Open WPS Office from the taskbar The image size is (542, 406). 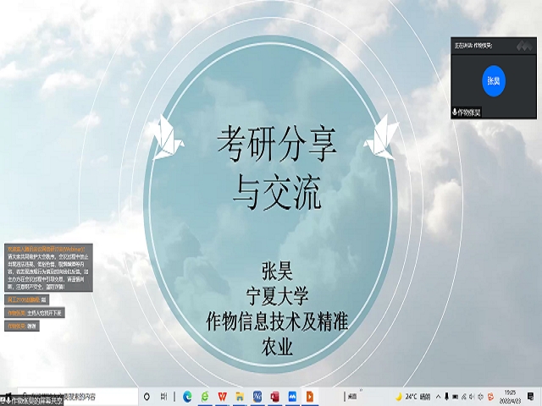(x=222, y=397)
